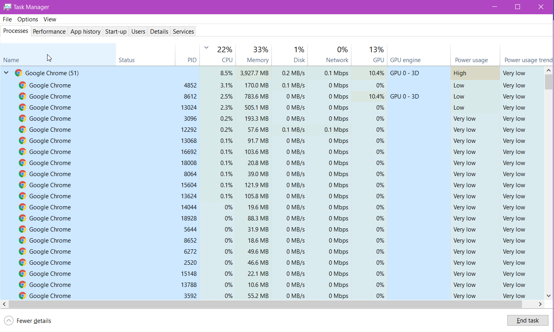Click the High power usage cell

coord(475,73)
